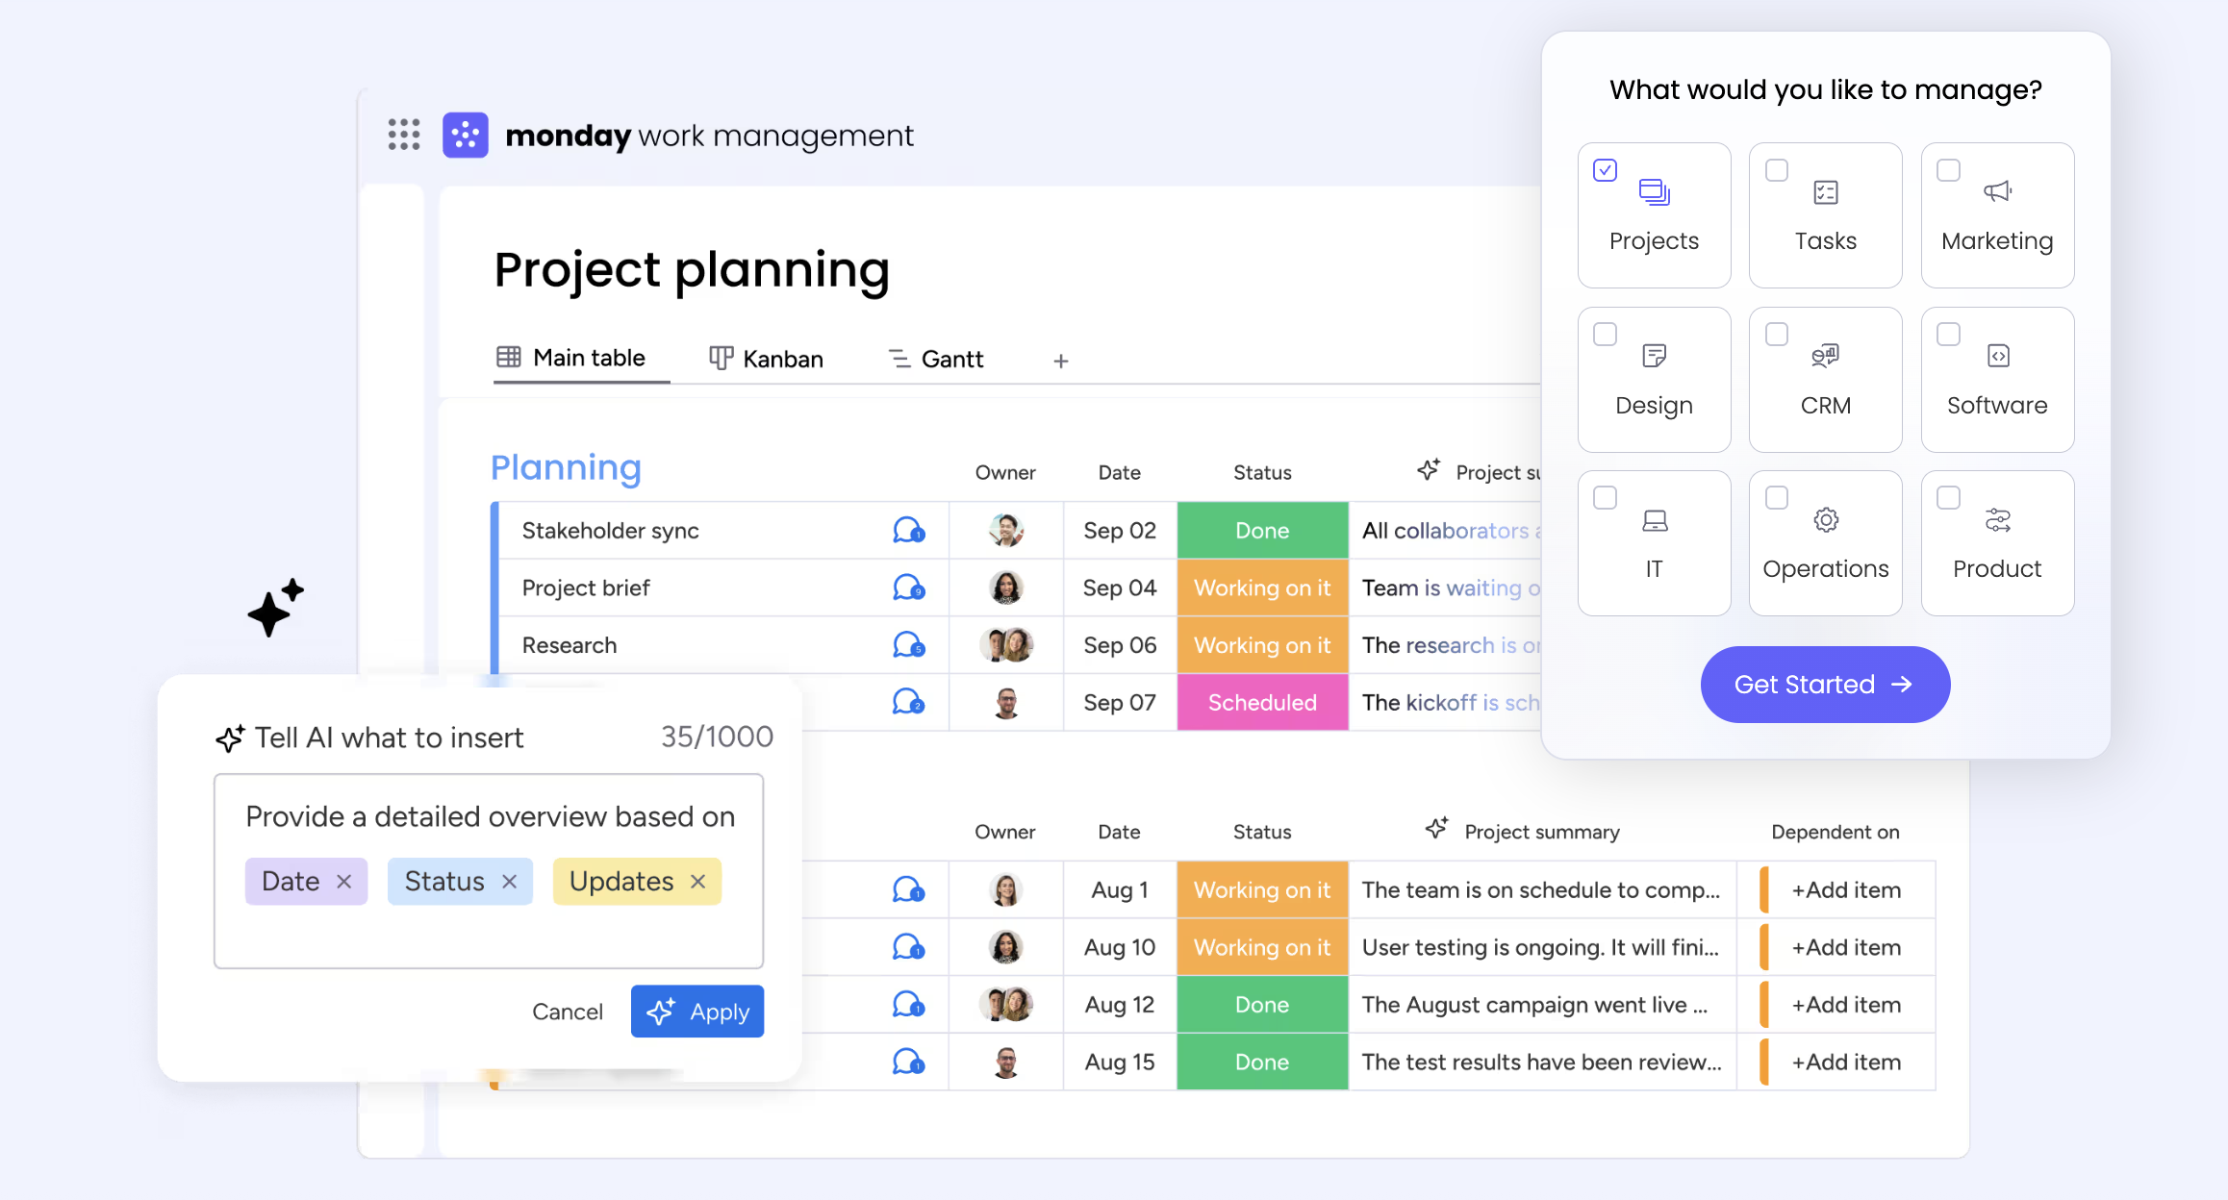Open the nine-dot apps grid menu
Viewport: 2228px width, 1200px height.
(404, 135)
